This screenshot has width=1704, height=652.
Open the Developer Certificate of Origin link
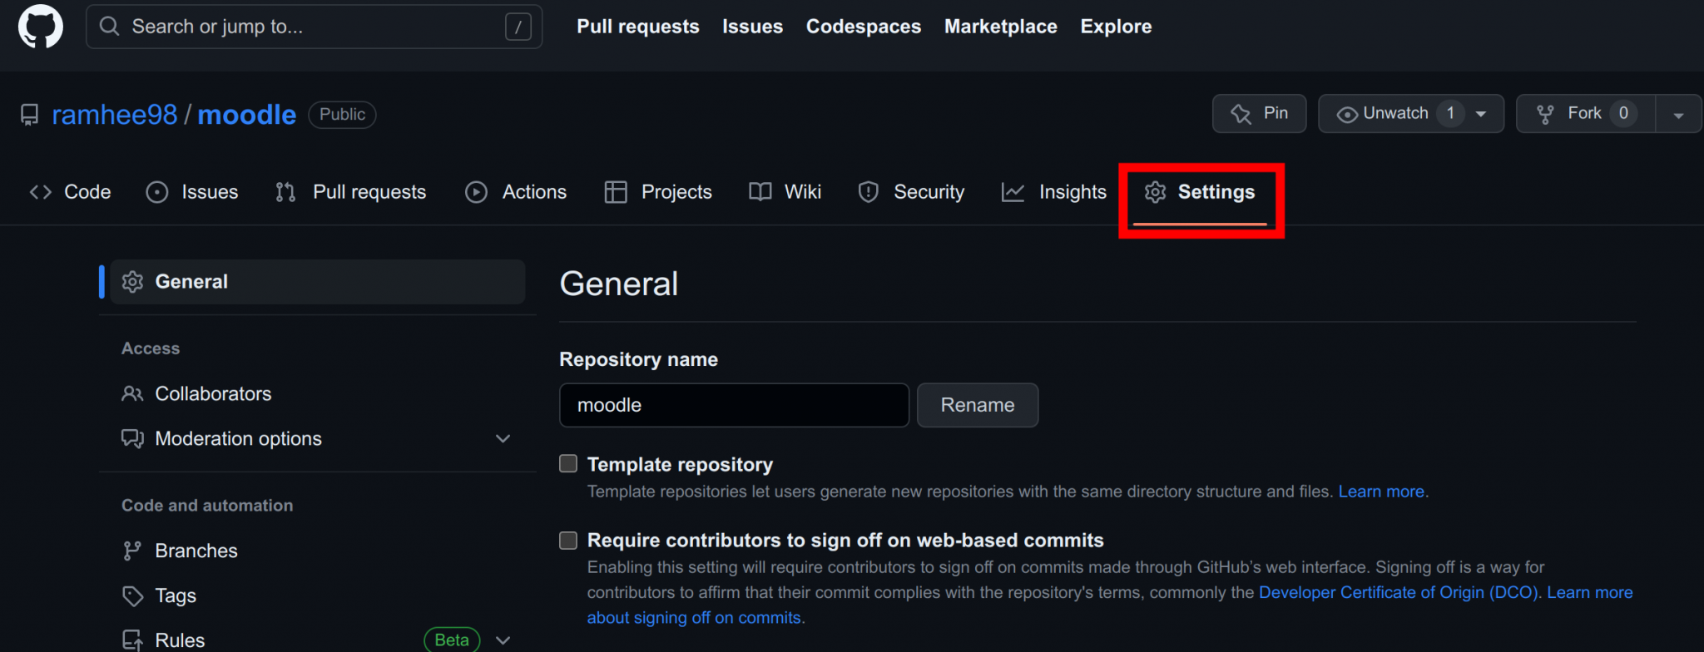click(x=1398, y=592)
